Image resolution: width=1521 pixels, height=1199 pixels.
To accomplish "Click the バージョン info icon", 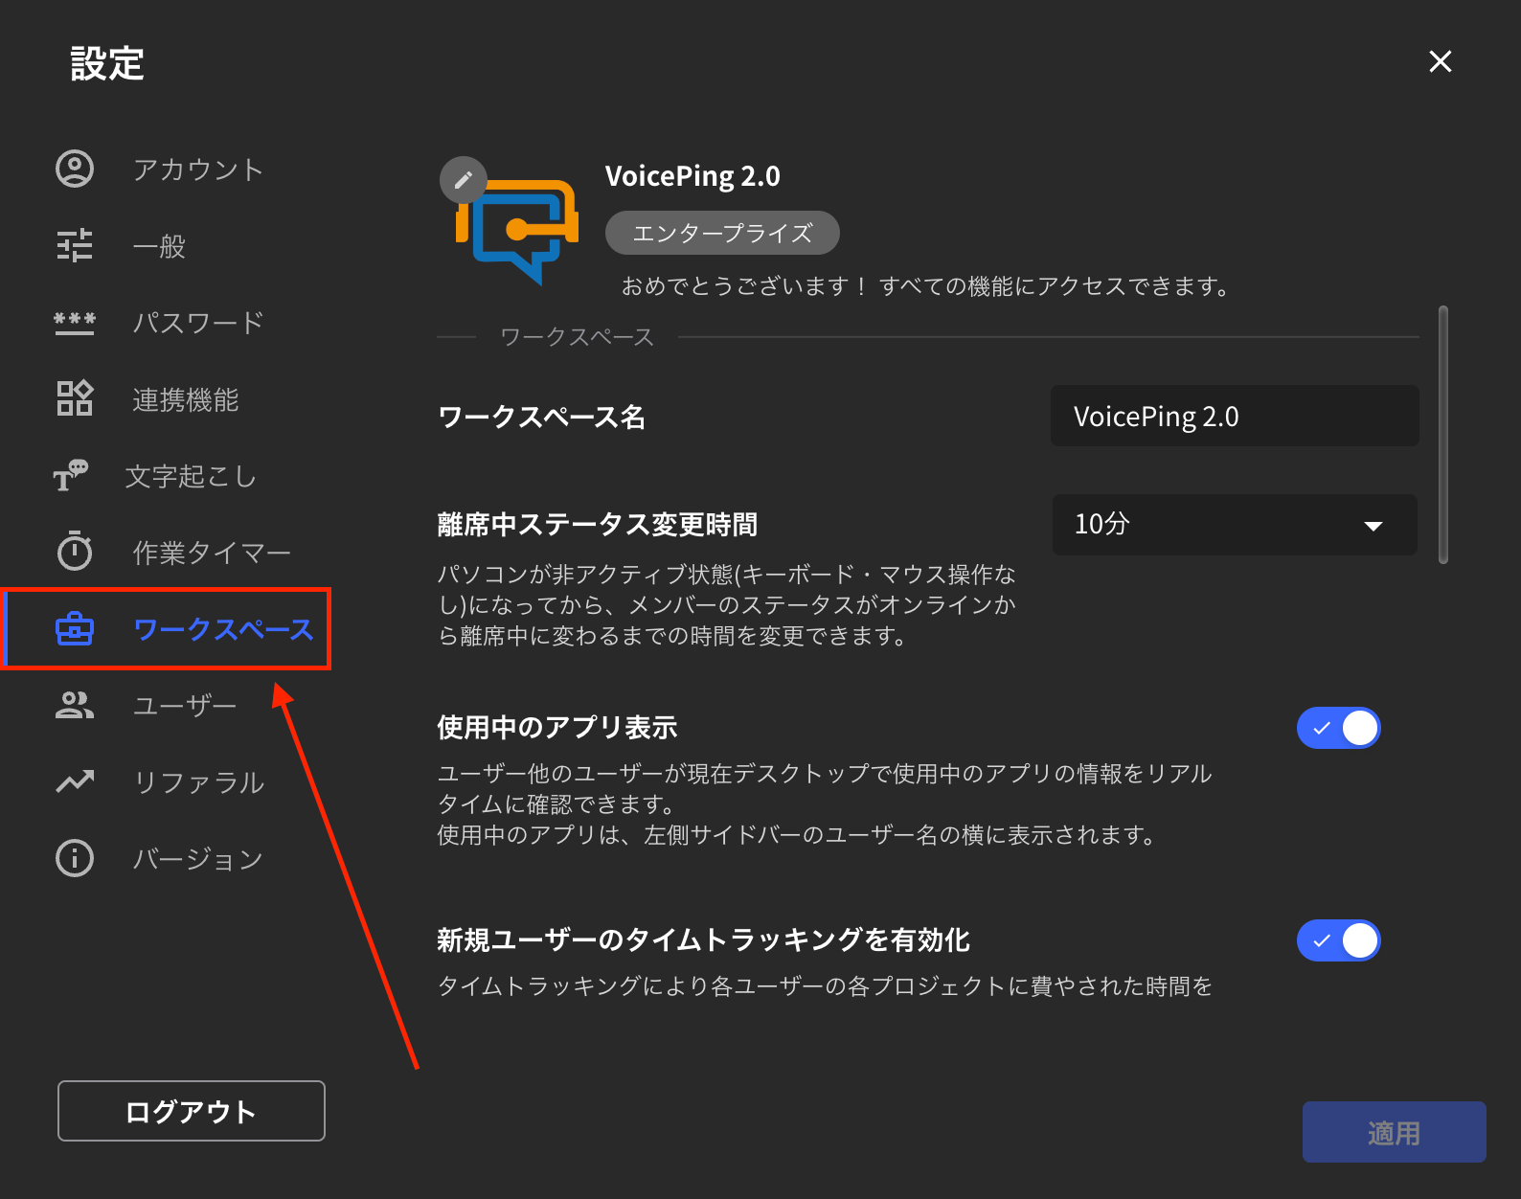I will 75,858.
